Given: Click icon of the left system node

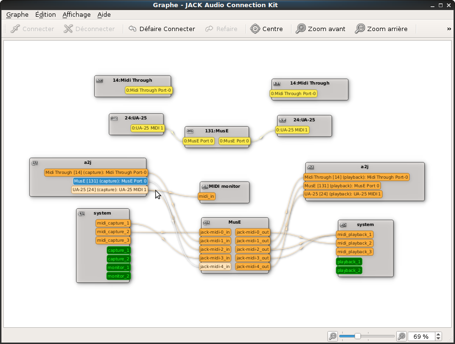Looking at the screenshot, I should (x=81, y=214).
